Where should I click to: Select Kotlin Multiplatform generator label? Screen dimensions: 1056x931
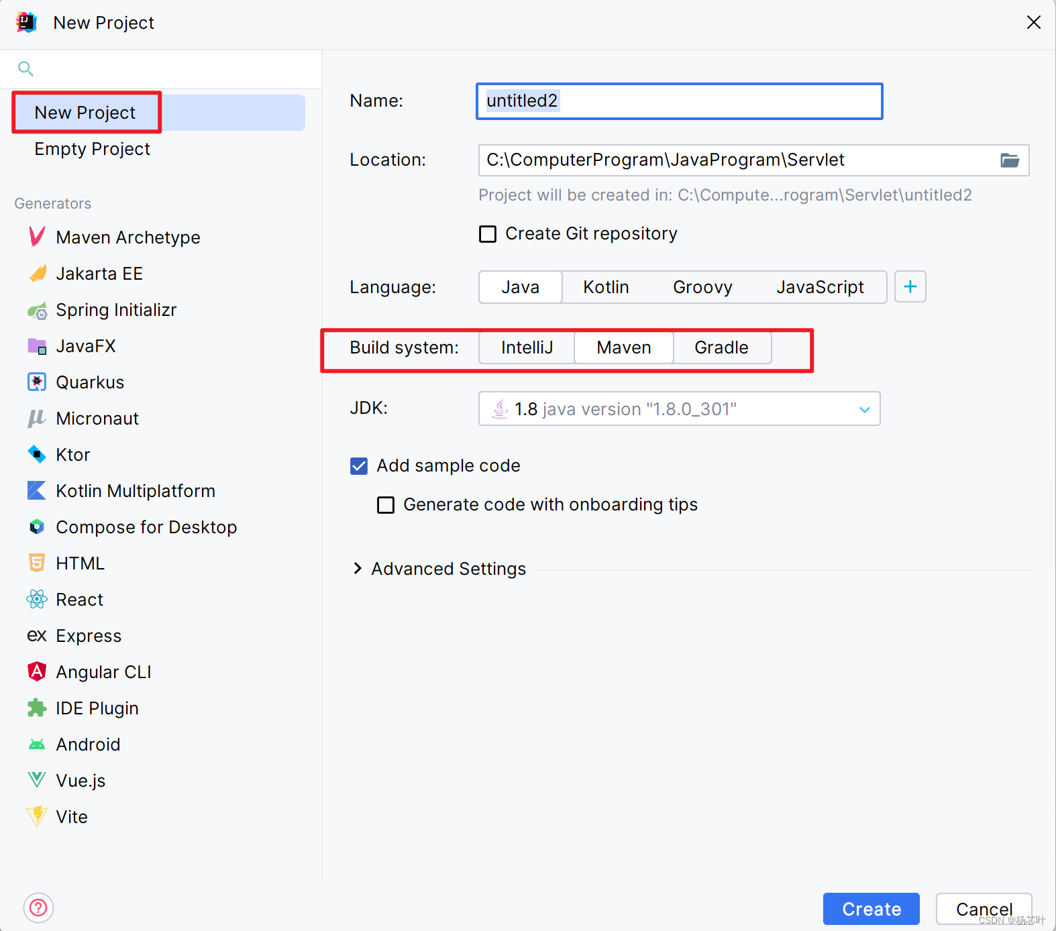point(136,491)
